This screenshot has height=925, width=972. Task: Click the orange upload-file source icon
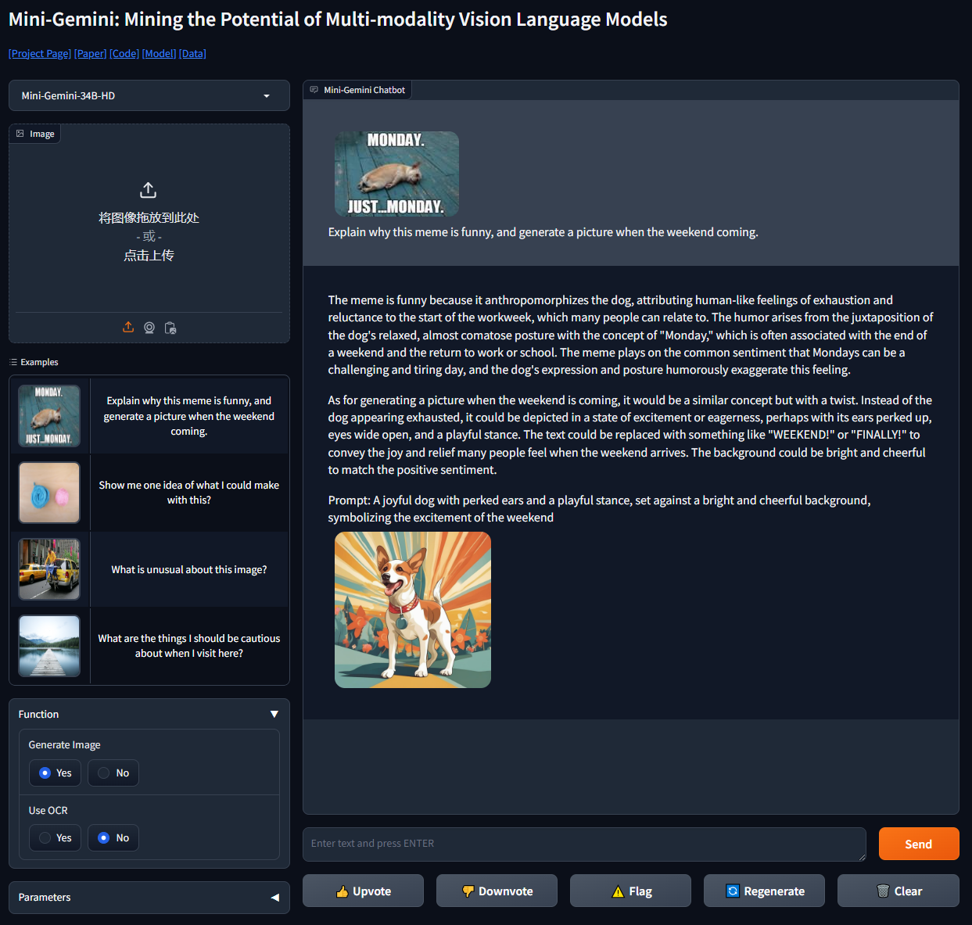128,328
